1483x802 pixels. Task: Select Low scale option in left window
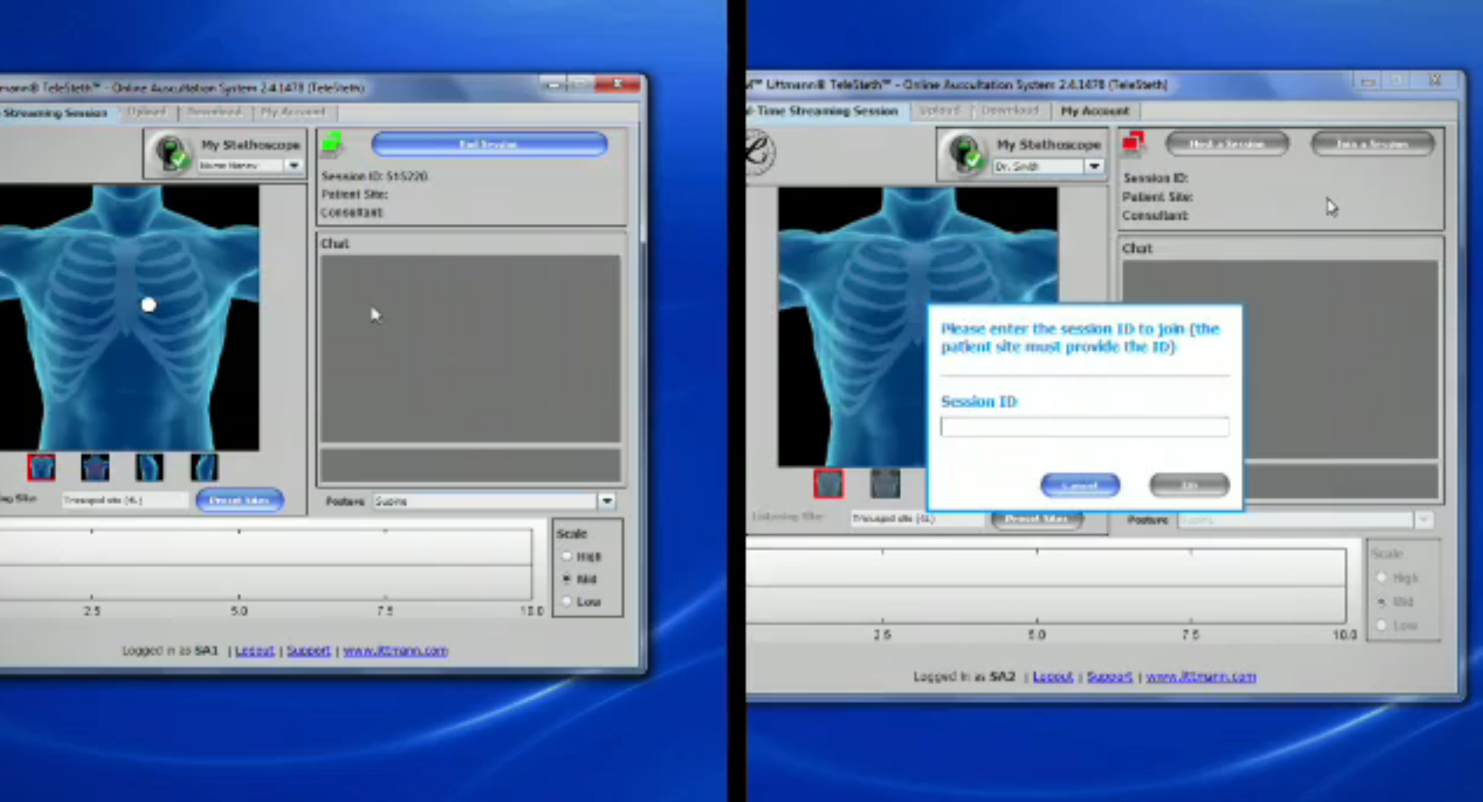coord(567,601)
